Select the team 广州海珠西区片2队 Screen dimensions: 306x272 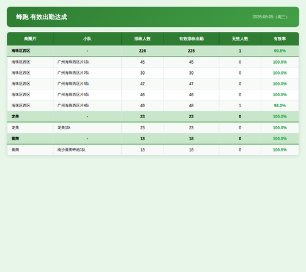coord(73,73)
